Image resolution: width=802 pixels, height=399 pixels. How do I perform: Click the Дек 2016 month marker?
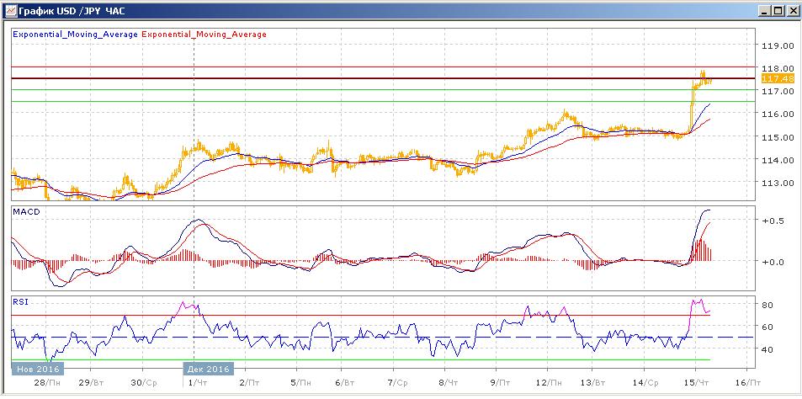tap(207, 369)
